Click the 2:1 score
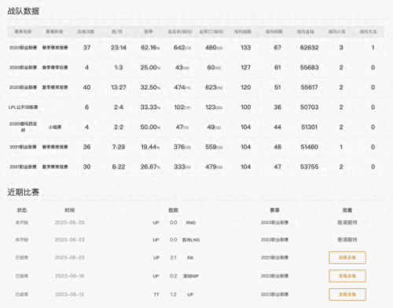This screenshot has height=308, width=393. coord(173,258)
